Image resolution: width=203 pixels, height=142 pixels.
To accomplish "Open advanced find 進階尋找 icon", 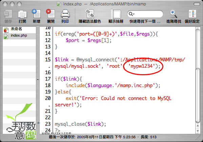I will tap(174, 14).
